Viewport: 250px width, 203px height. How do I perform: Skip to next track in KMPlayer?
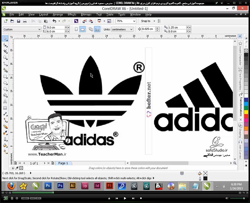(x=133, y=198)
